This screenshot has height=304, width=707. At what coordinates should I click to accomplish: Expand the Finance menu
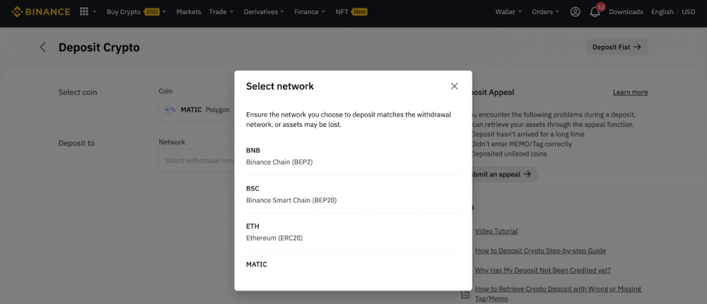[310, 12]
